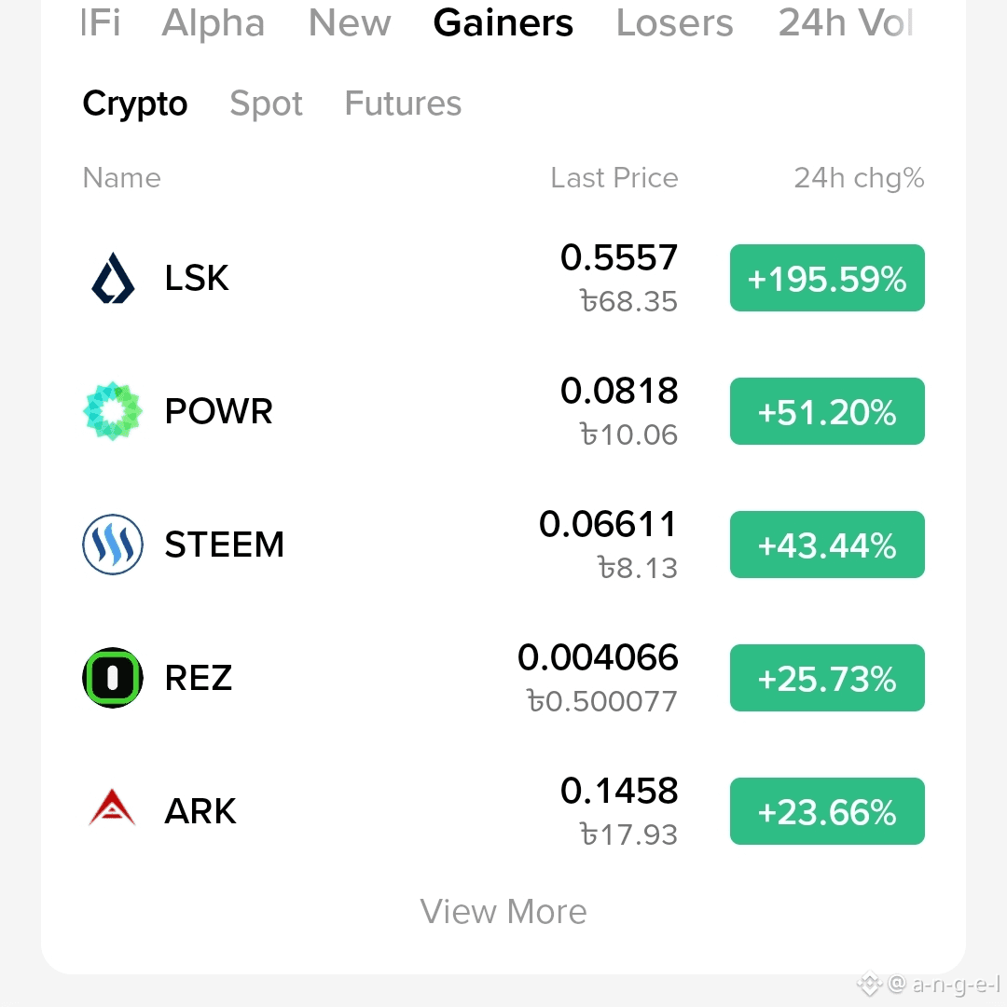Screen dimensions: 1007x1007
Task: Switch to the Alpha tab
Action: (213, 23)
